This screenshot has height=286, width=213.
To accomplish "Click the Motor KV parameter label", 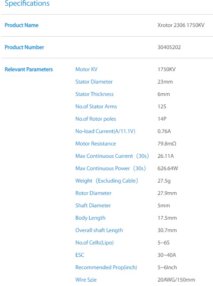I will [x=87, y=69].
